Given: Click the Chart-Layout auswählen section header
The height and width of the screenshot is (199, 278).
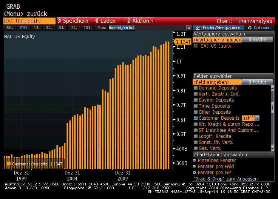Looking at the screenshot, I should tap(233, 155).
